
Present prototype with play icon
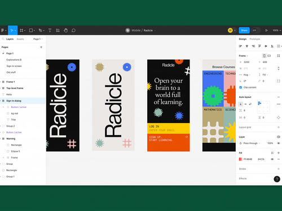coord(266,30)
